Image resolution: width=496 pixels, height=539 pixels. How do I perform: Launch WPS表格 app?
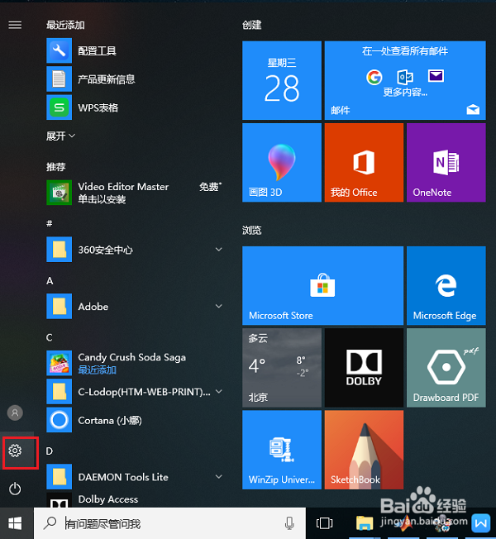(x=135, y=107)
